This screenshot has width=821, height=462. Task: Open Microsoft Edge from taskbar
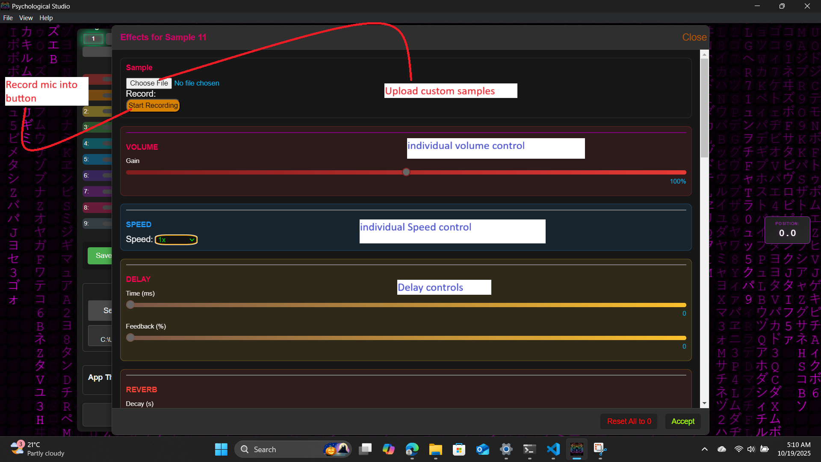pyautogui.click(x=412, y=449)
